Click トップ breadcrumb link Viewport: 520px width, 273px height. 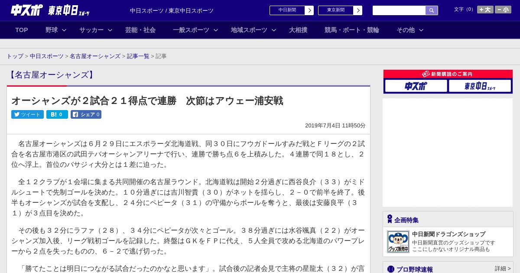click(x=15, y=56)
